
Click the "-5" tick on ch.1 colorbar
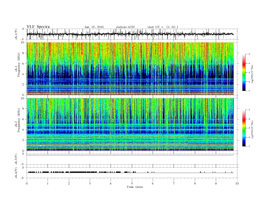tap(248, 72)
